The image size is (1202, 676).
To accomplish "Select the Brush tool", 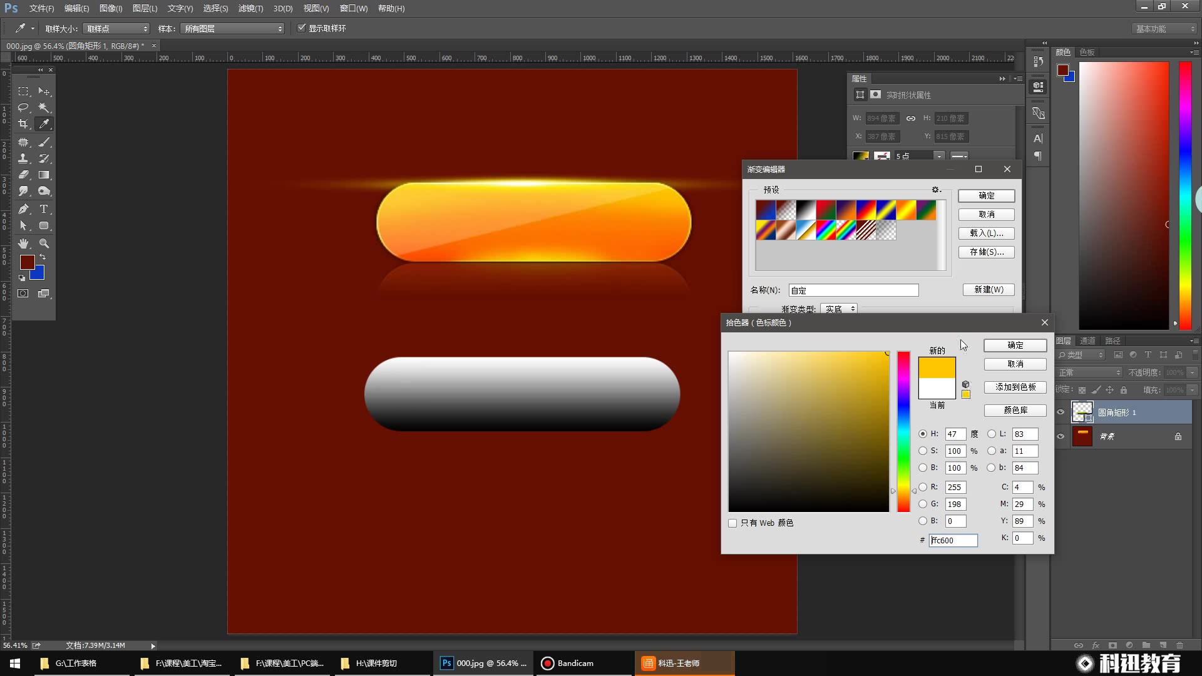I will 44,142.
